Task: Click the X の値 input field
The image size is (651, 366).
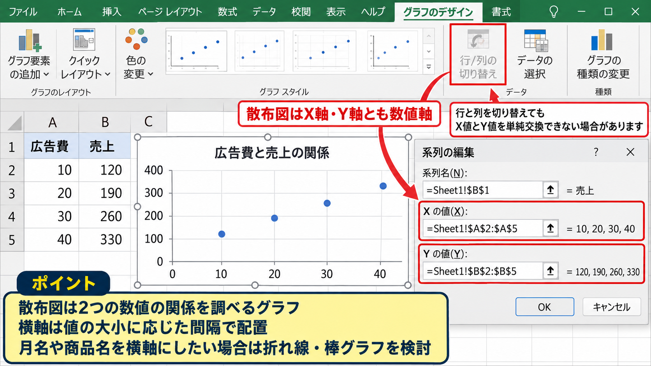Action: click(x=483, y=228)
